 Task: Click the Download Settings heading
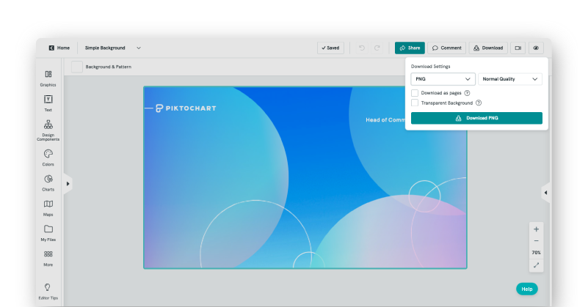pos(430,66)
